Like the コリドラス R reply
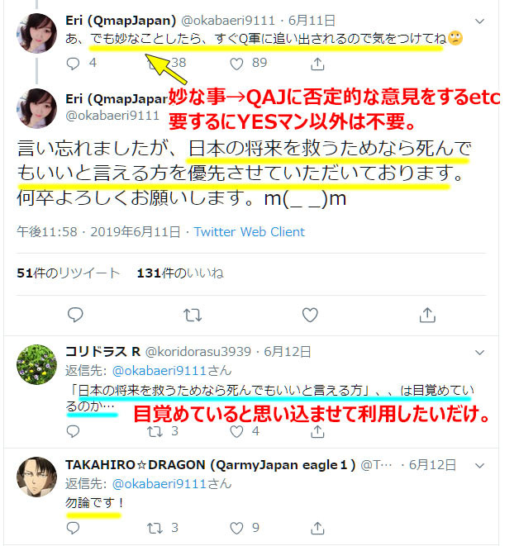 point(236,432)
